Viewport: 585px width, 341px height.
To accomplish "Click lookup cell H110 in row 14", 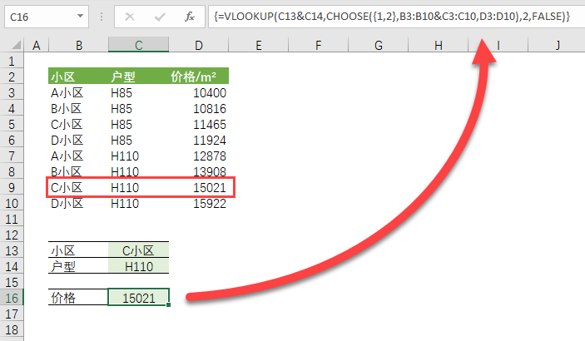I will (x=138, y=266).
